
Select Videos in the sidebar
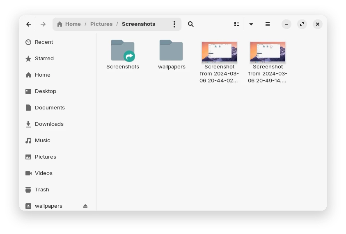58,173
